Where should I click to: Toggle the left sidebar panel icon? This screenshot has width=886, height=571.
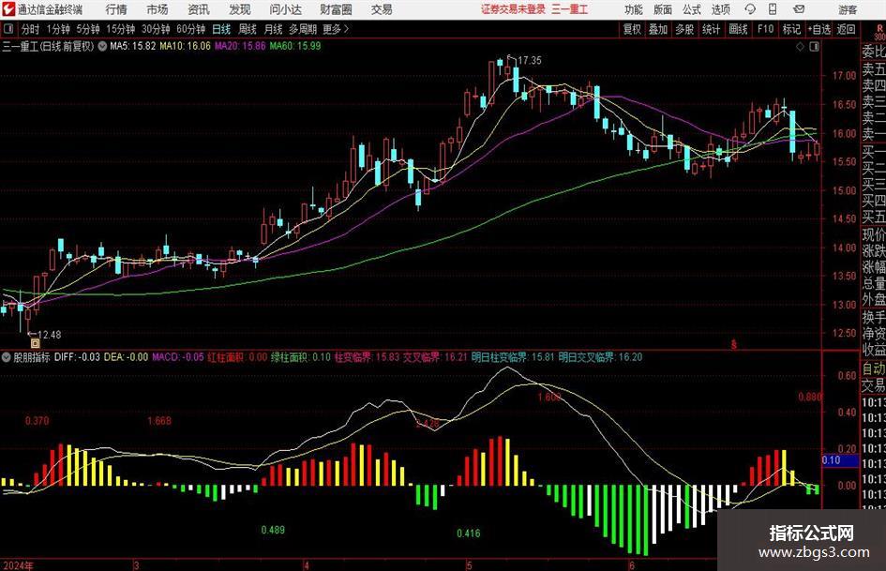click(x=8, y=29)
